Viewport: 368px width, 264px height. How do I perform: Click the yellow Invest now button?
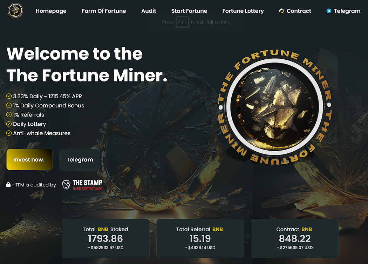coord(29,160)
